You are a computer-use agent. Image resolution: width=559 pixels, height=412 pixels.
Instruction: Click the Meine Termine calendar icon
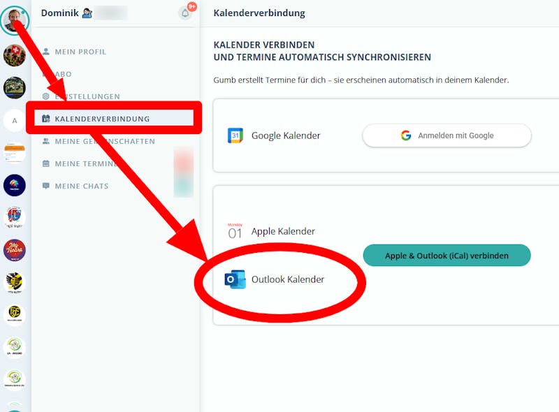tap(46, 163)
